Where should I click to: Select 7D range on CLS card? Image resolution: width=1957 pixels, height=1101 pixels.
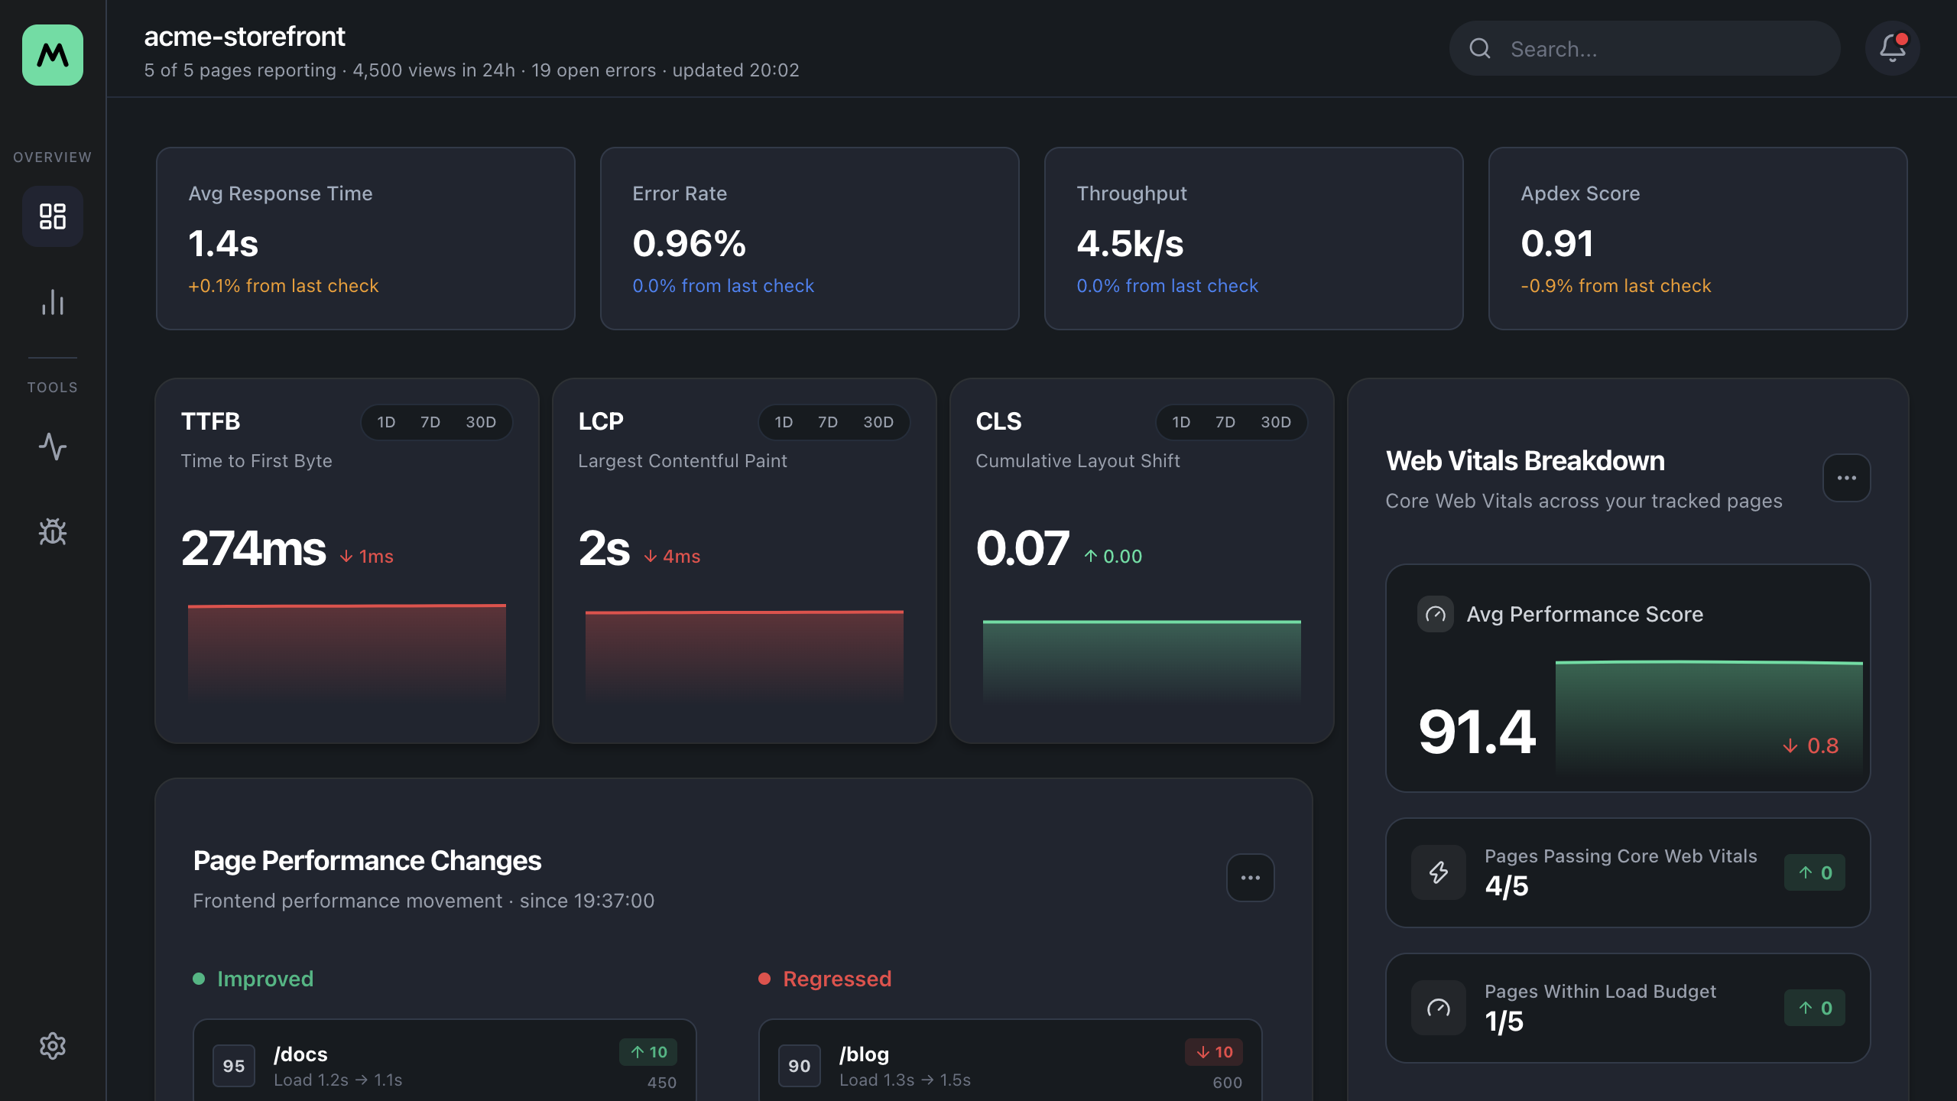[x=1225, y=422]
